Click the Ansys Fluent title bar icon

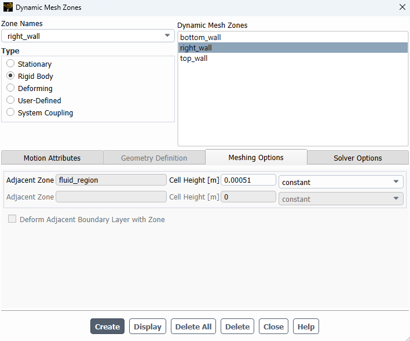pyautogui.click(x=8, y=8)
